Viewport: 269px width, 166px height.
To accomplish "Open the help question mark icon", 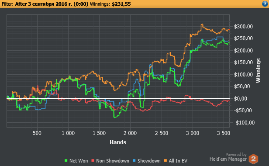I will [265, 4].
